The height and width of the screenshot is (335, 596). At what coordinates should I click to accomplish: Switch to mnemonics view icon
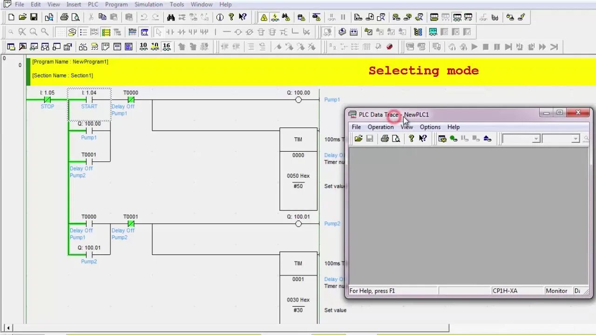(133, 32)
